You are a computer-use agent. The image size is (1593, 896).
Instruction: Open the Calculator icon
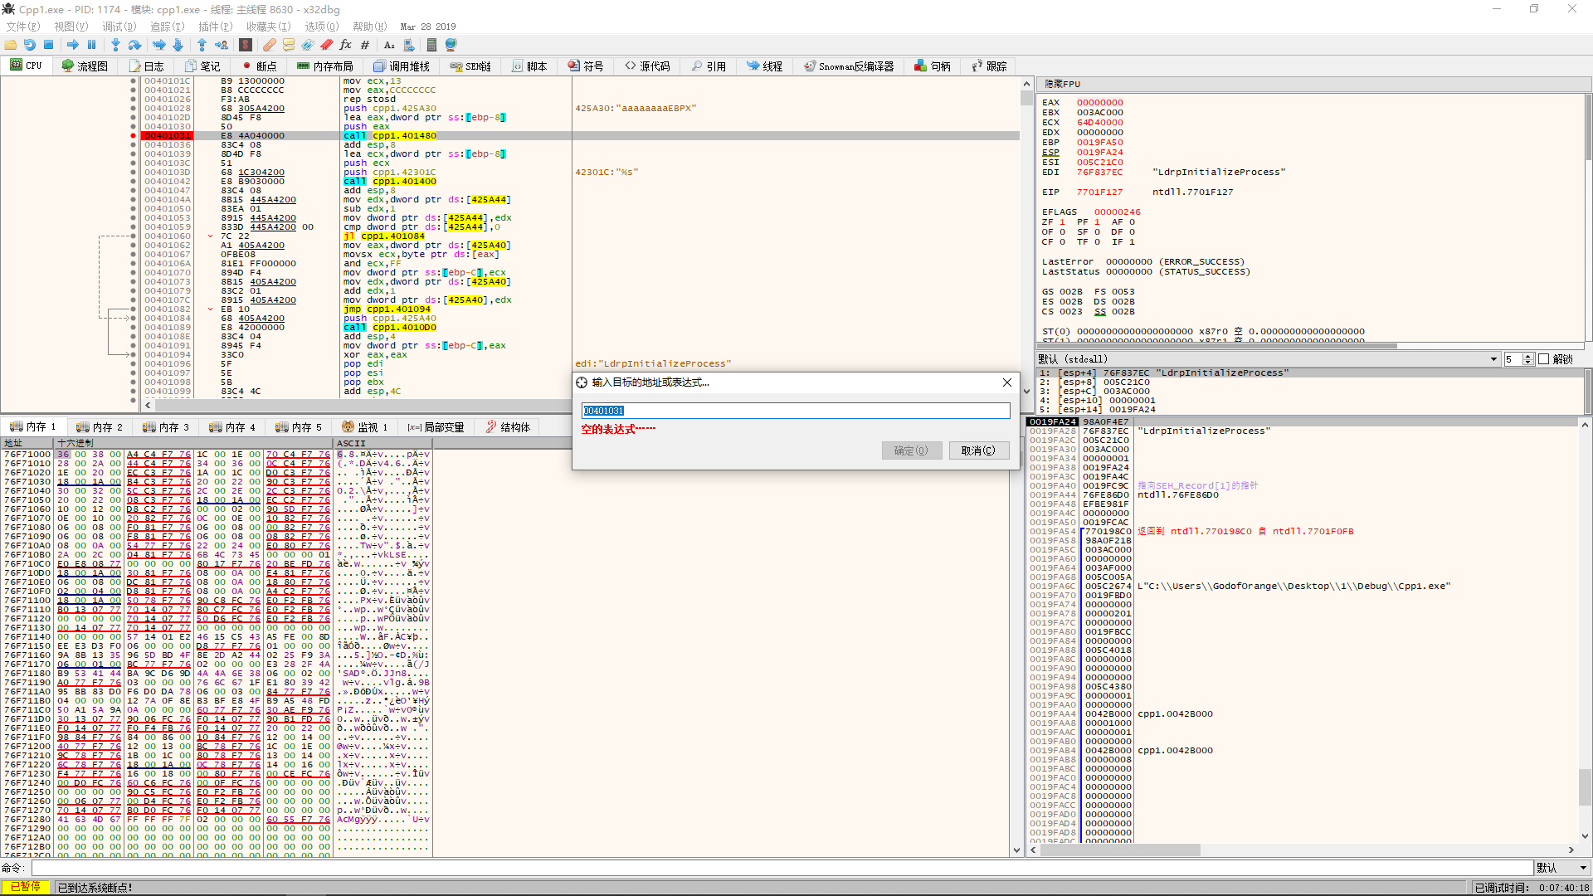[431, 45]
